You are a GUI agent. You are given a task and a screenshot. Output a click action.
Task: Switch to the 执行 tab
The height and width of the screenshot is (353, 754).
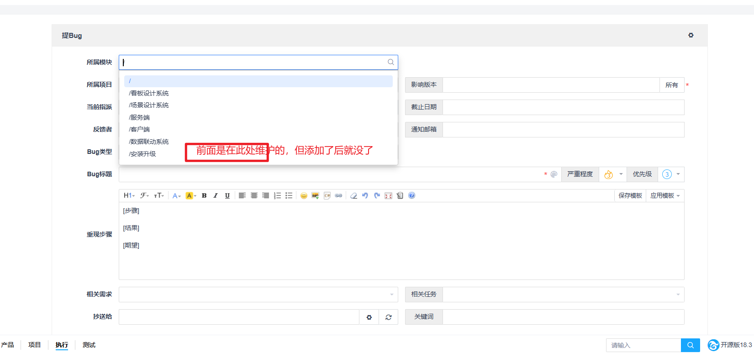tap(62, 345)
